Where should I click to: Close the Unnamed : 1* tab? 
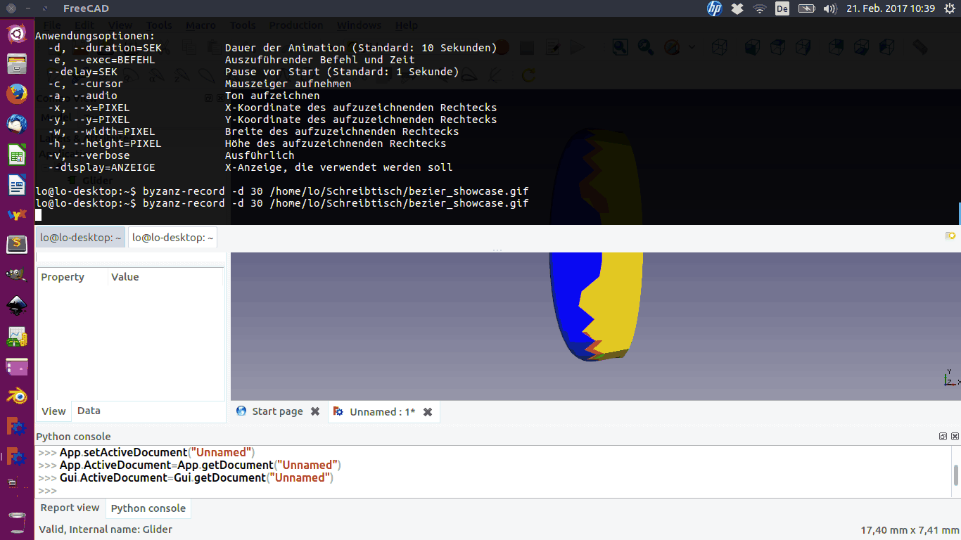(x=428, y=412)
